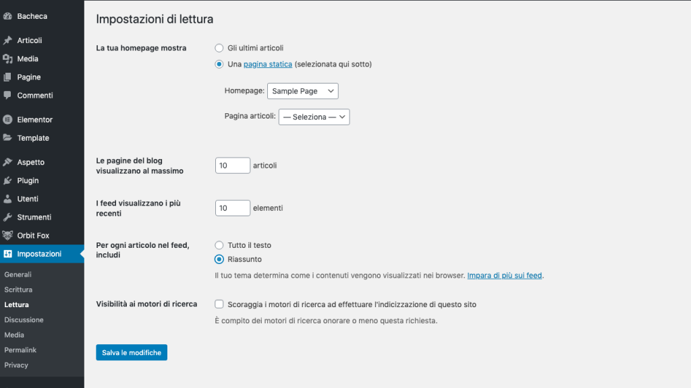Enable discouraging search engines checkbox
This screenshot has width=691, height=388.
pyautogui.click(x=219, y=304)
